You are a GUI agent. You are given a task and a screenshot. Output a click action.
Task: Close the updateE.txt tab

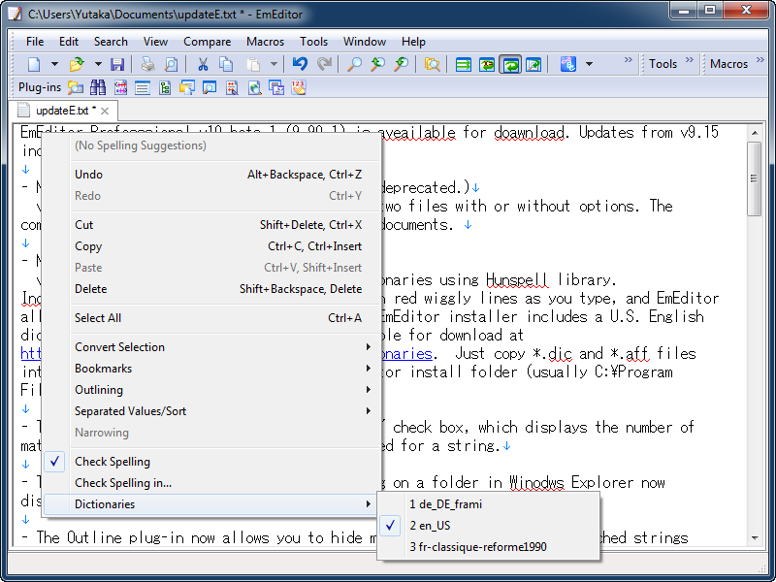(x=105, y=111)
